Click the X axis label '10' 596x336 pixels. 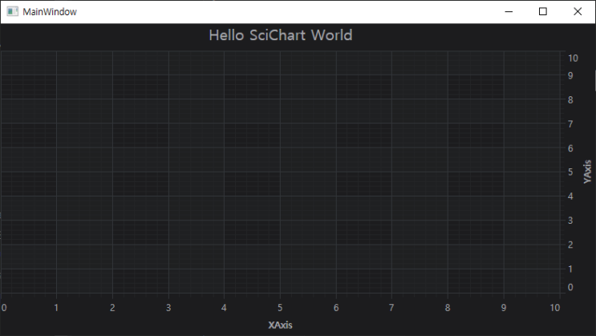pyautogui.click(x=555, y=307)
